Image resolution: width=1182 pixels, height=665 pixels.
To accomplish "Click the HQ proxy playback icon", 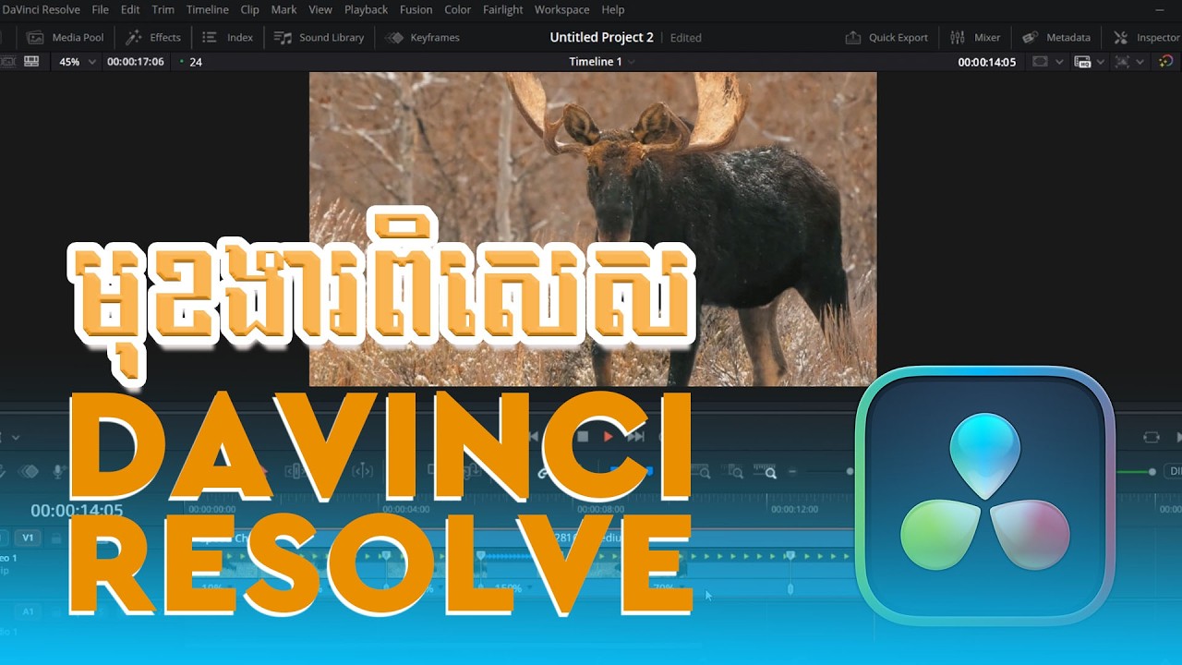I will click(x=1083, y=62).
